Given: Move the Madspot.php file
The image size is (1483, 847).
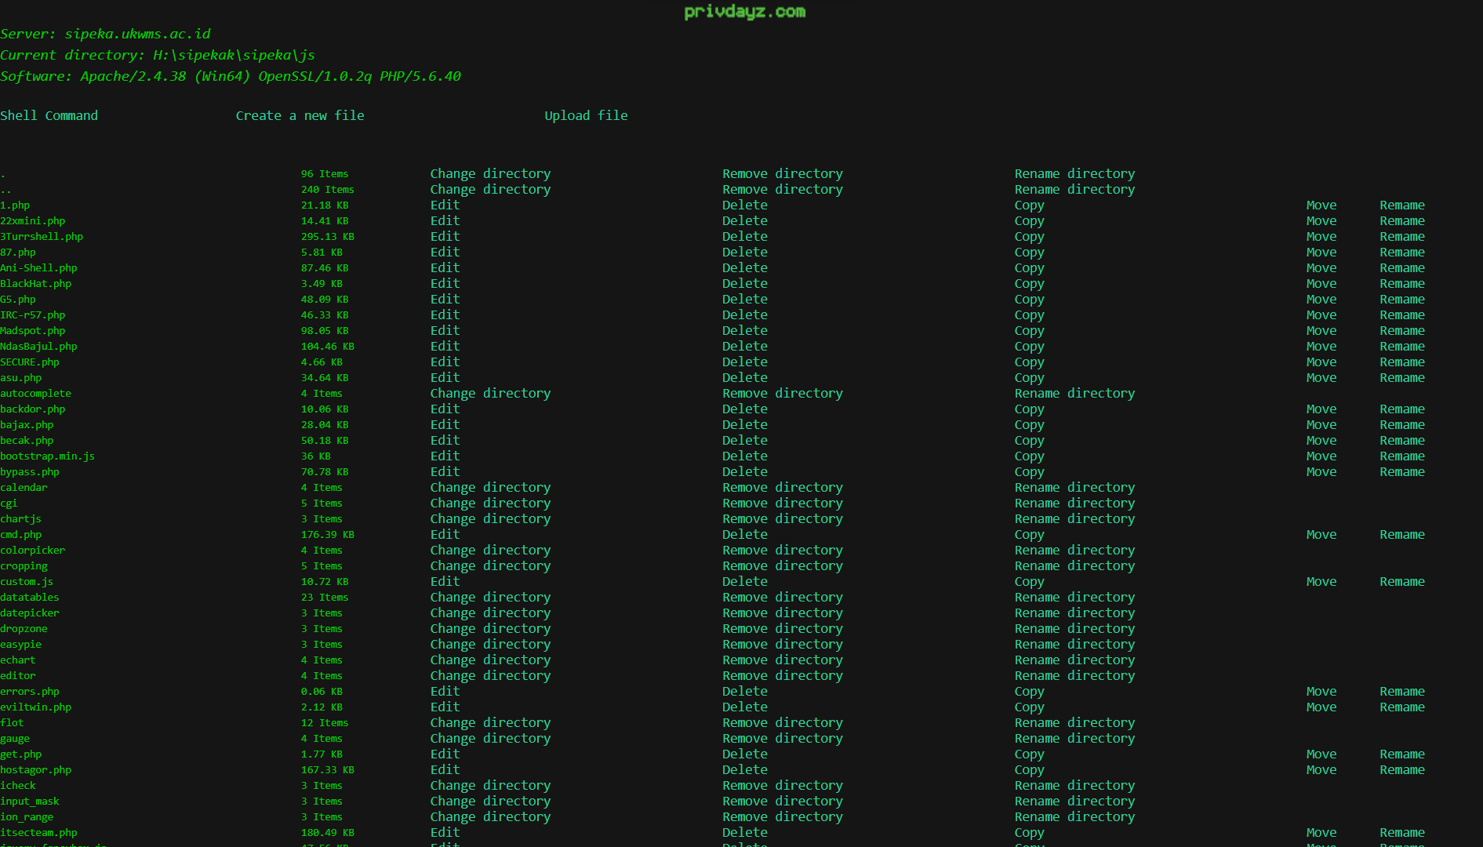Looking at the screenshot, I should [1321, 330].
